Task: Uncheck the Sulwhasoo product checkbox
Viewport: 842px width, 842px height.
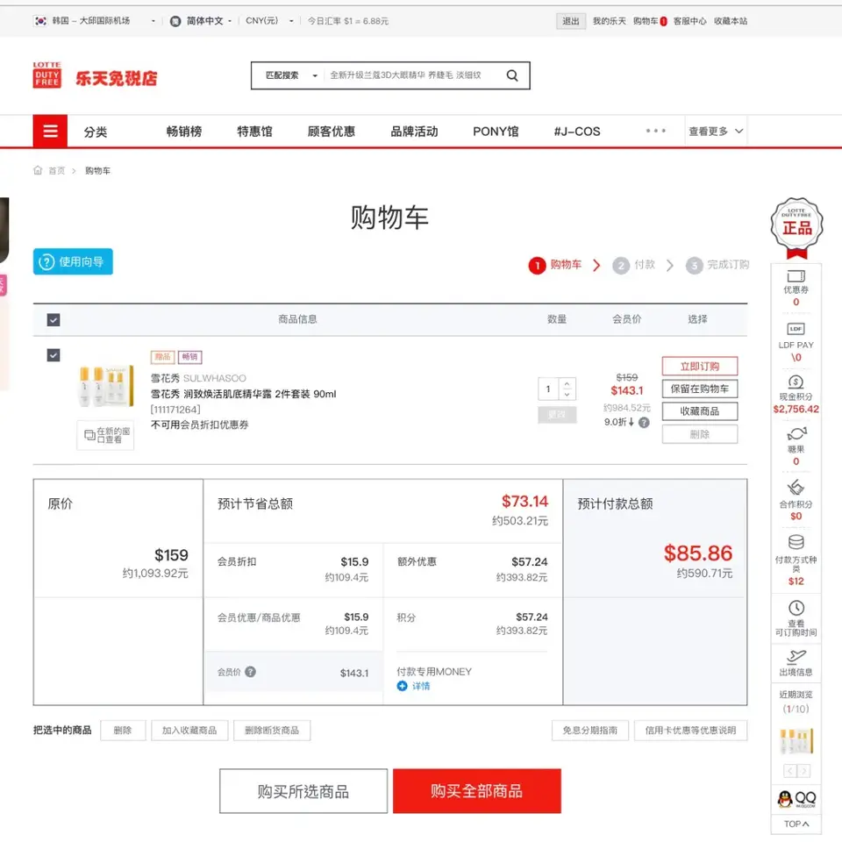Action: coord(54,355)
